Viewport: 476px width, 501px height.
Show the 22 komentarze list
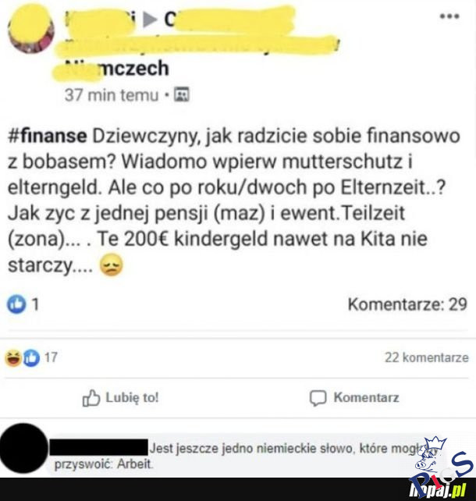coord(427,357)
